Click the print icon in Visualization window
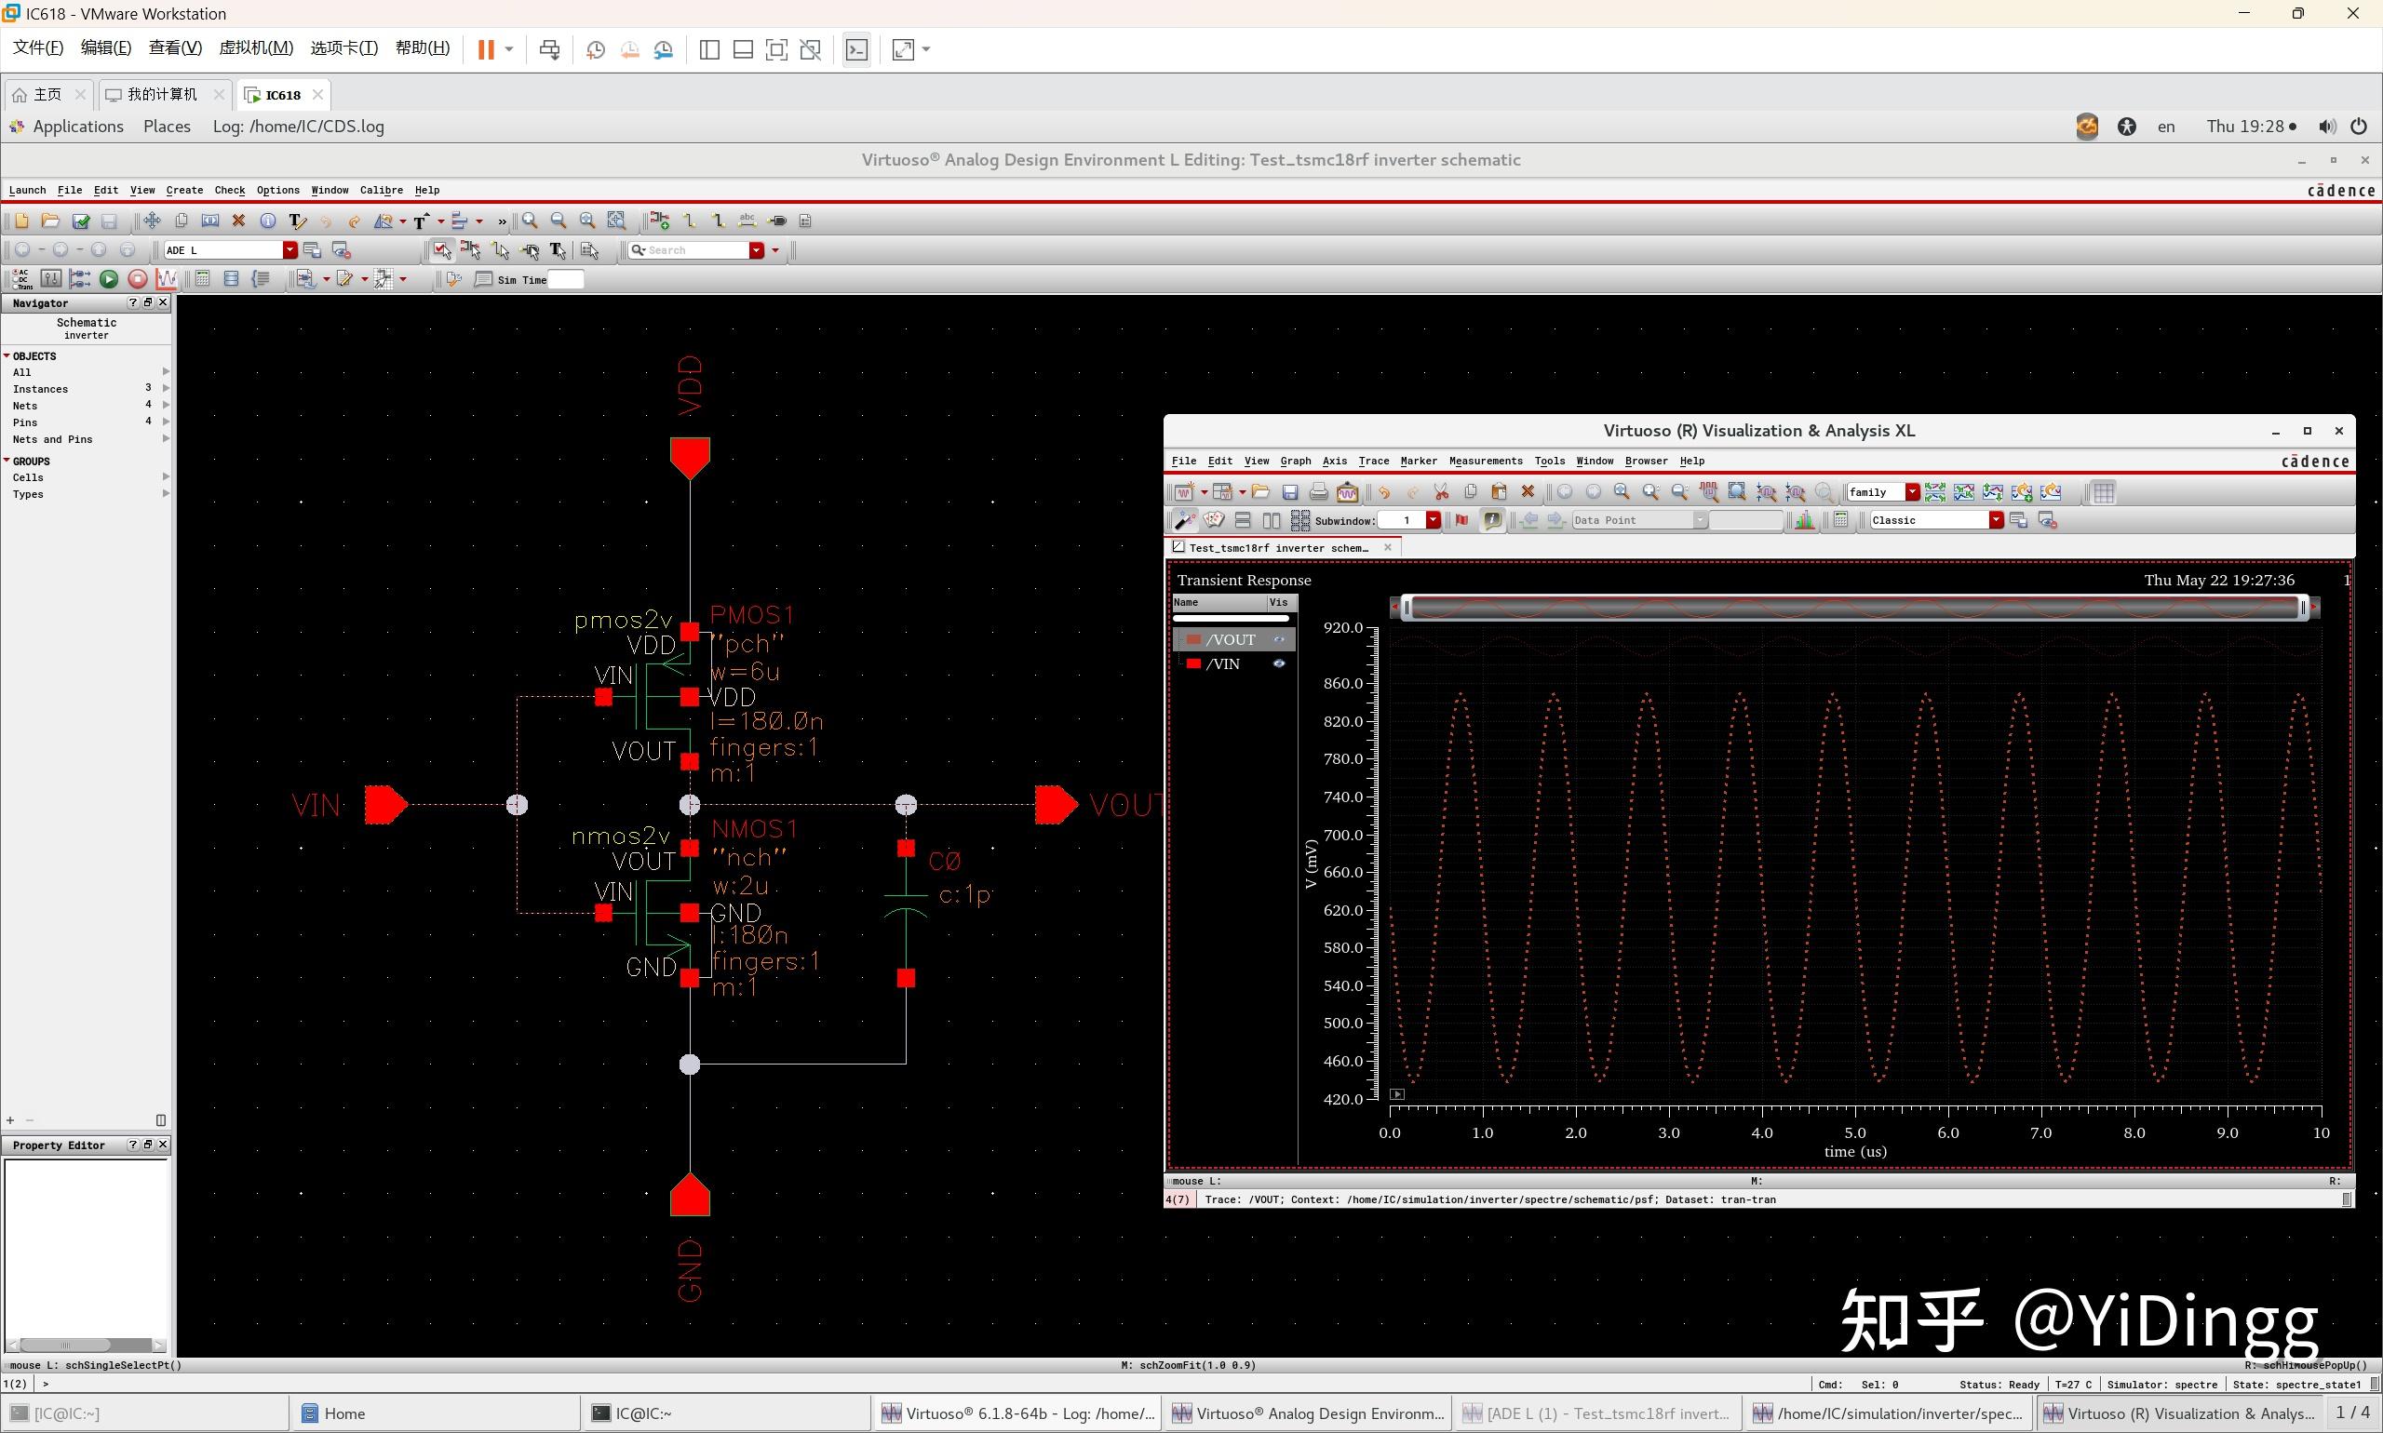2383x1433 pixels. (x=1318, y=492)
